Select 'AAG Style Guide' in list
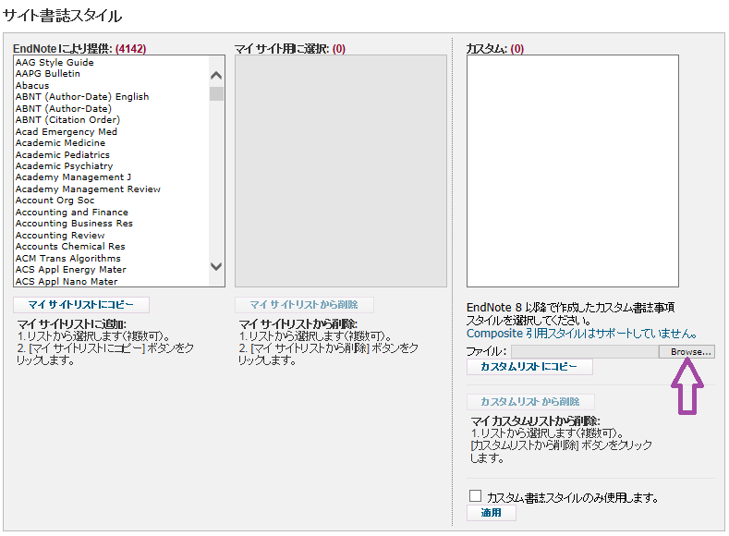The height and width of the screenshot is (536, 729). pyautogui.click(x=55, y=62)
